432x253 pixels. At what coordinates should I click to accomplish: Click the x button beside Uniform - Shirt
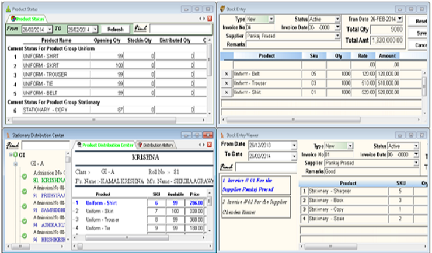(227, 92)
